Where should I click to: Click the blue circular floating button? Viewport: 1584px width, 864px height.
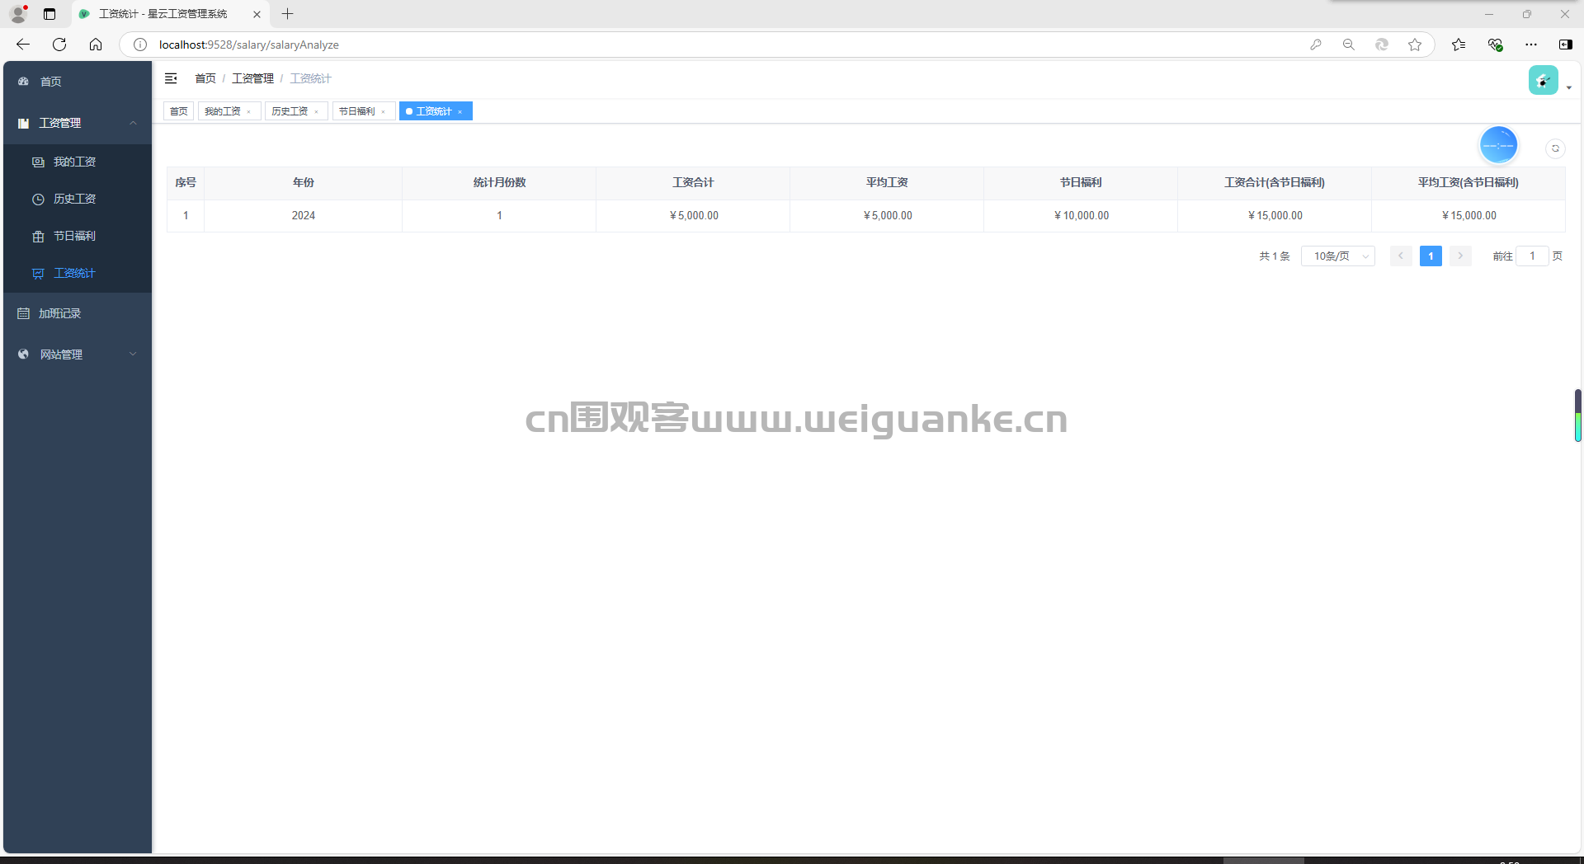coord(1498,146)
